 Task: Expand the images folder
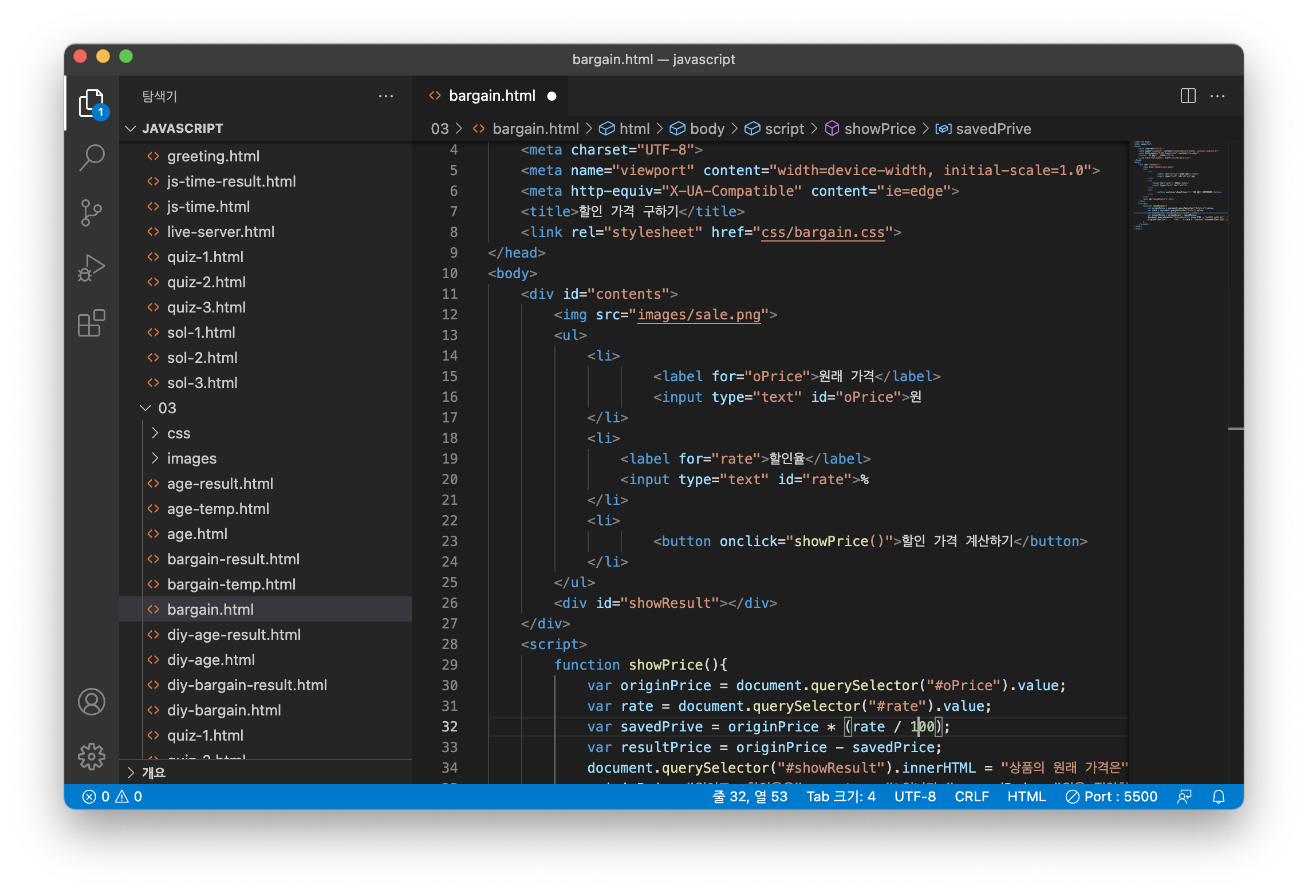(191, 458)
